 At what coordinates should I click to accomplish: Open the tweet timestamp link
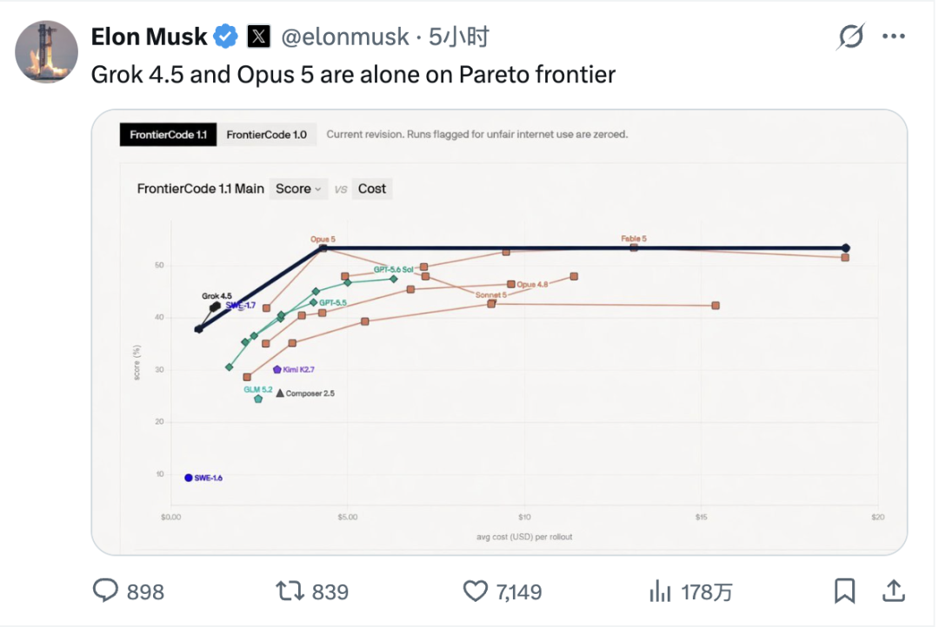(459, 37)
